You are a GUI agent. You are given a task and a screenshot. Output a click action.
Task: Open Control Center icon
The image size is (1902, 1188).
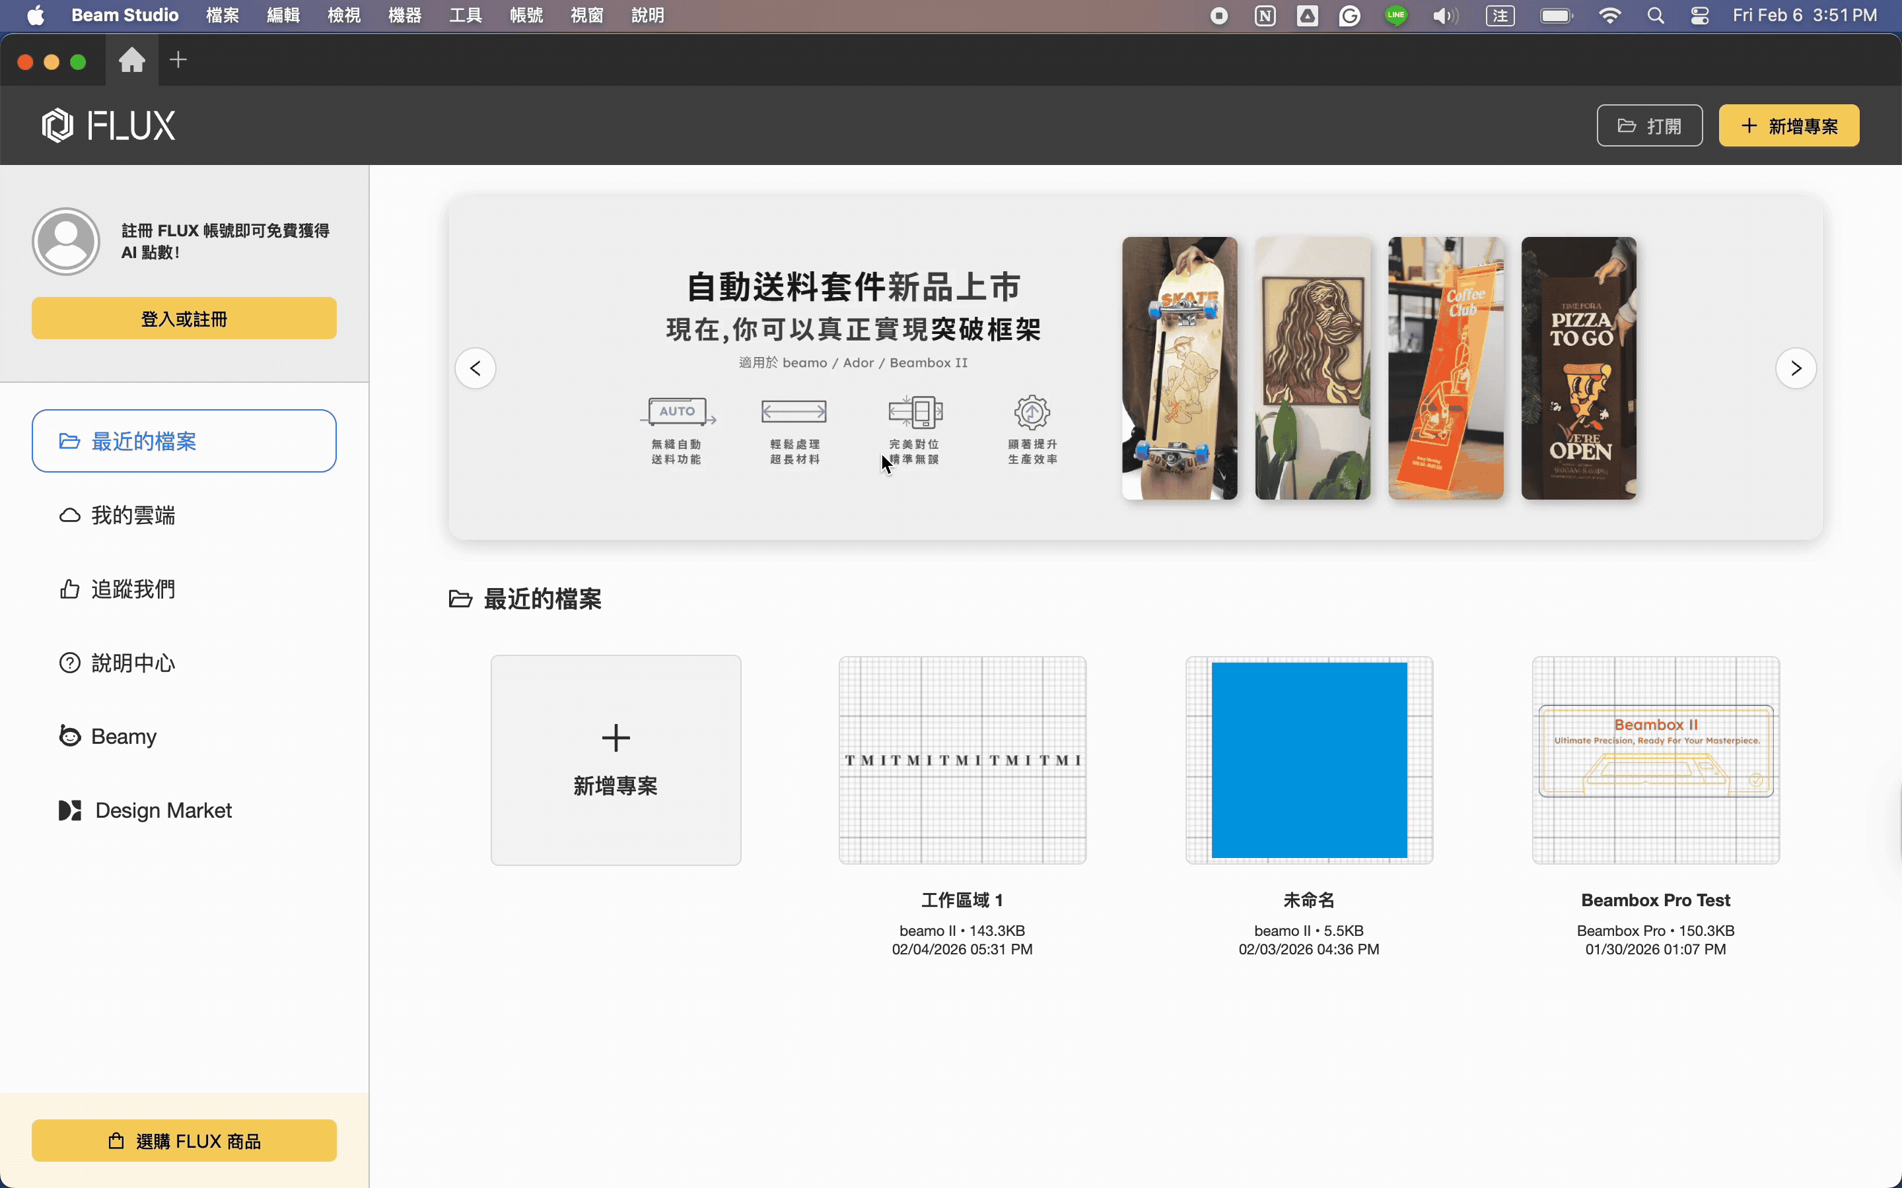[1699, 16]
